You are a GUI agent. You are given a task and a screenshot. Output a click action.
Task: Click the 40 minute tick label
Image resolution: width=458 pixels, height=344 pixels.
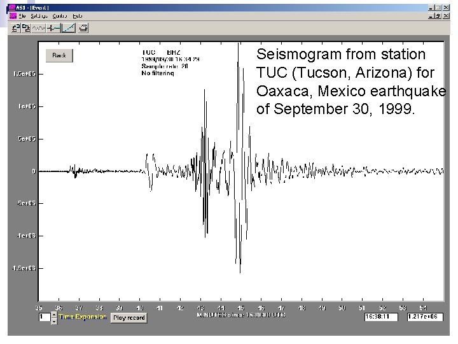(x=139, y=308)
